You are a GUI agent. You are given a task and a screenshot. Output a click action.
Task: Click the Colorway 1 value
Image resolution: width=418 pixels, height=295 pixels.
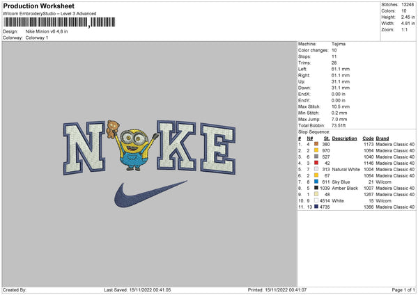click(x=37, y=38)
